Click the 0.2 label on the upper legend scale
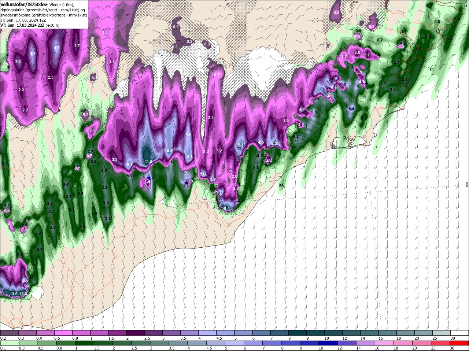The image size is (469, 351). click(x=3, y=338)
